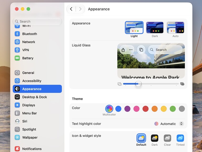Click the Battery icon in sidebar
The height and width of the screenshot is (152, 202).
point(17,58)
